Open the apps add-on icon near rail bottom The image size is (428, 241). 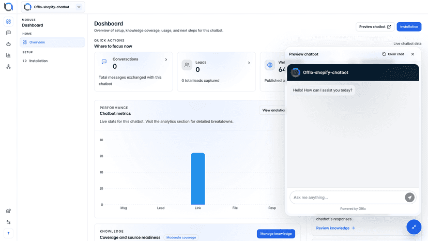pyautogui.click(x=8, y=211)
